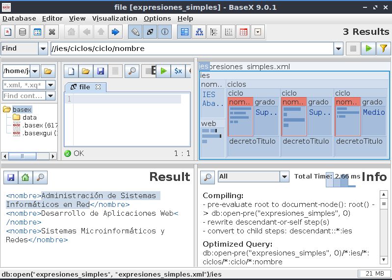The width and height of the screenshot is (392, 280).
Task: Click the Manage Databases icon in toolbar
Action: coord(22,32)
